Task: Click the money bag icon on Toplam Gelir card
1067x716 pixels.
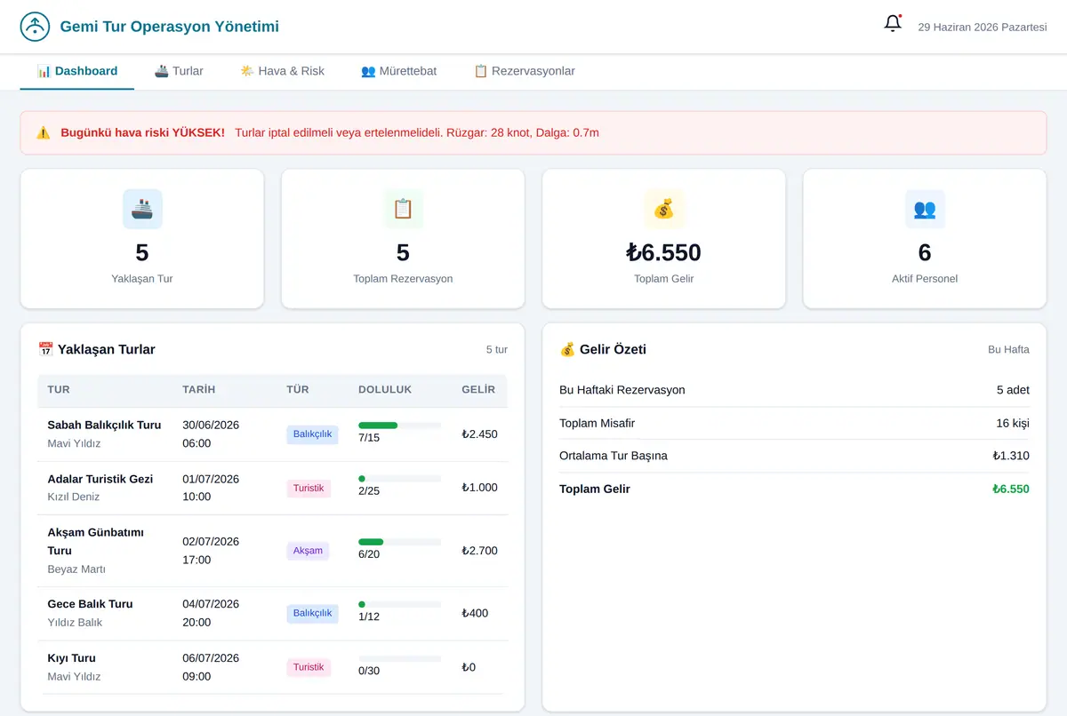Action: click(x=664, y=209)
